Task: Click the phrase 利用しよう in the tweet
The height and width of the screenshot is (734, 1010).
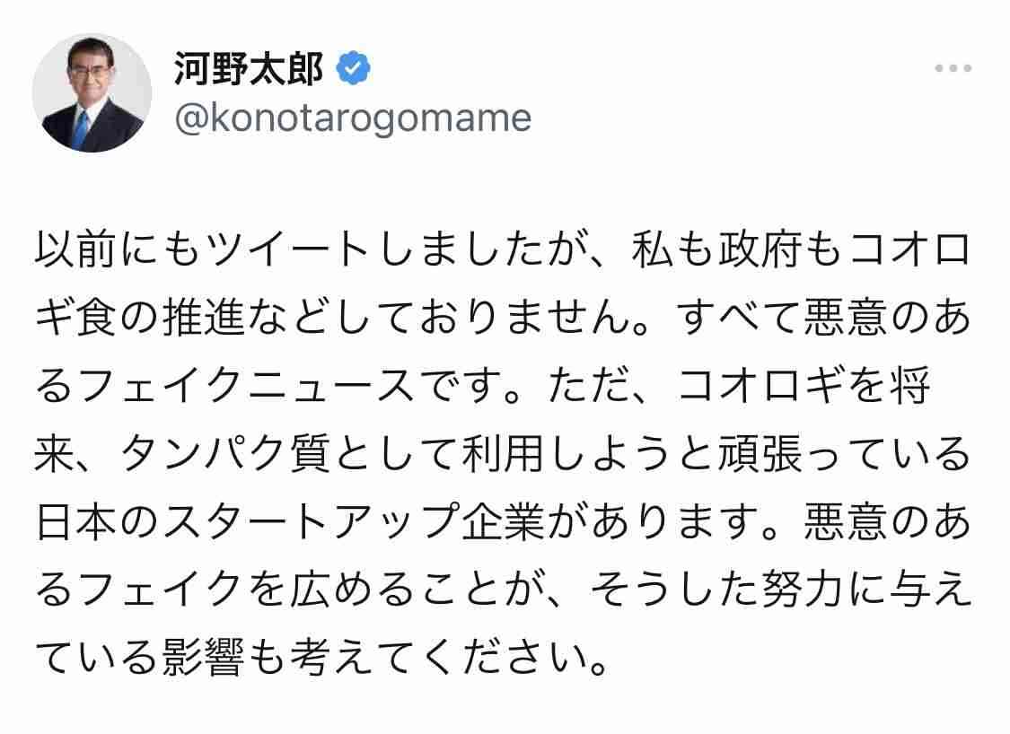Action: 566,454
